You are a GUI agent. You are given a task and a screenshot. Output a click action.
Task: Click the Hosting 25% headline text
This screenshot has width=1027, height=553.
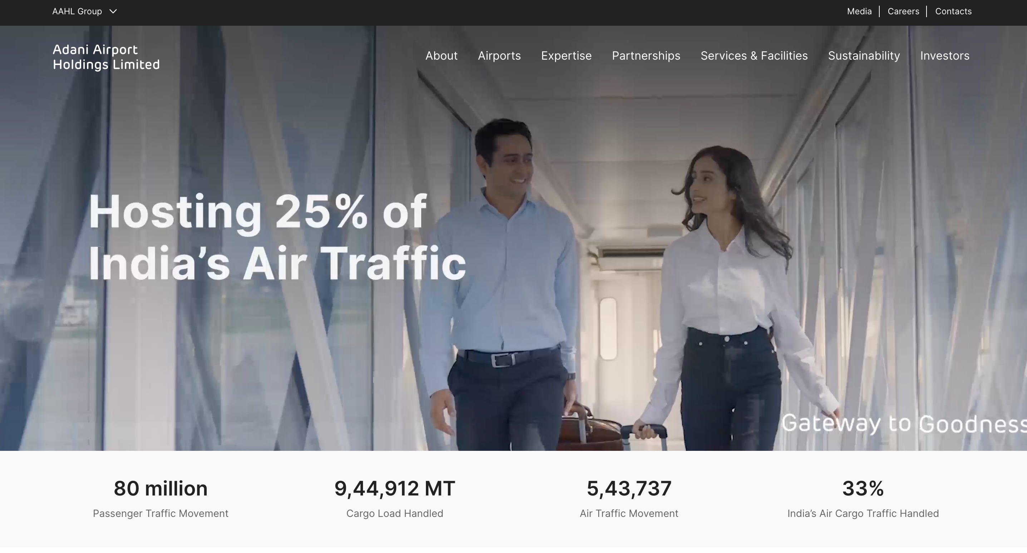[x=276, y=235]
